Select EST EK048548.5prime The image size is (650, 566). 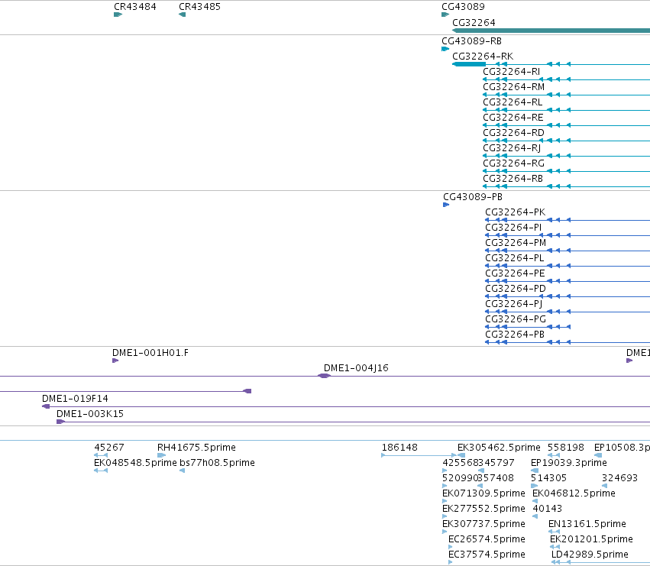coord(135,463)
